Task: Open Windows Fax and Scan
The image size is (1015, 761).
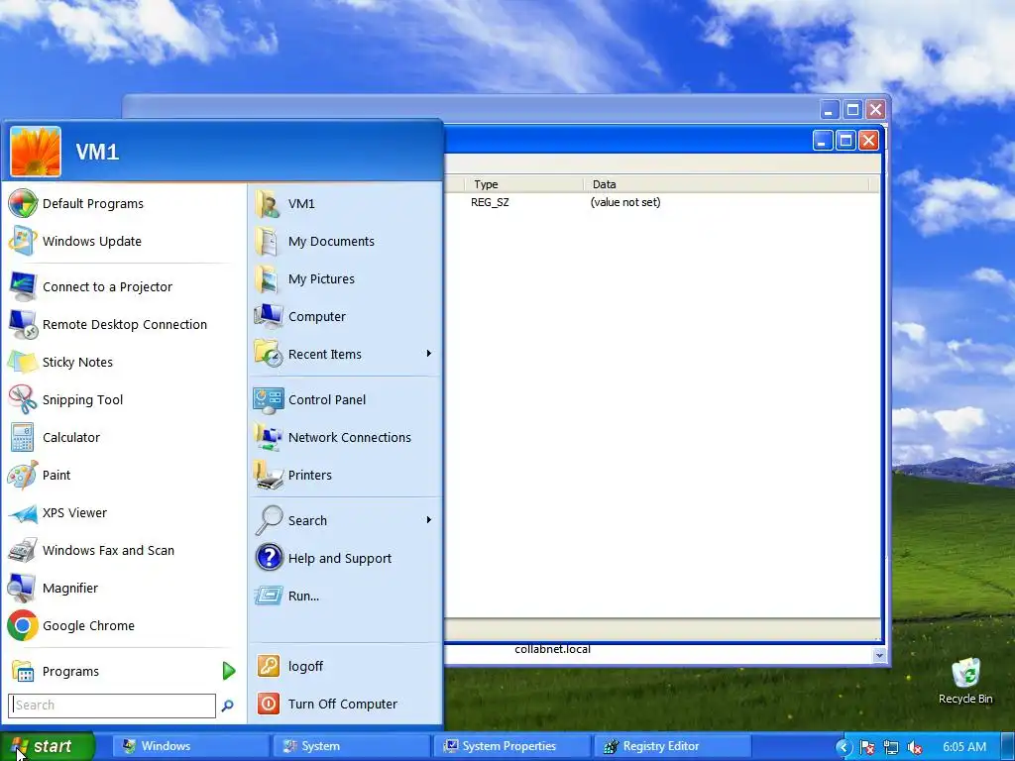Action: pos(123,550)
